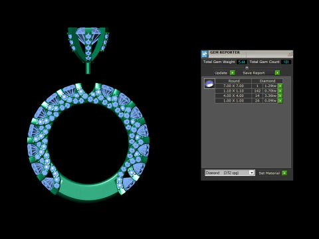The height and width of the screenshot is (239, 319).
Task: Click the 'Round' column header
Action: tap(234, 81)
